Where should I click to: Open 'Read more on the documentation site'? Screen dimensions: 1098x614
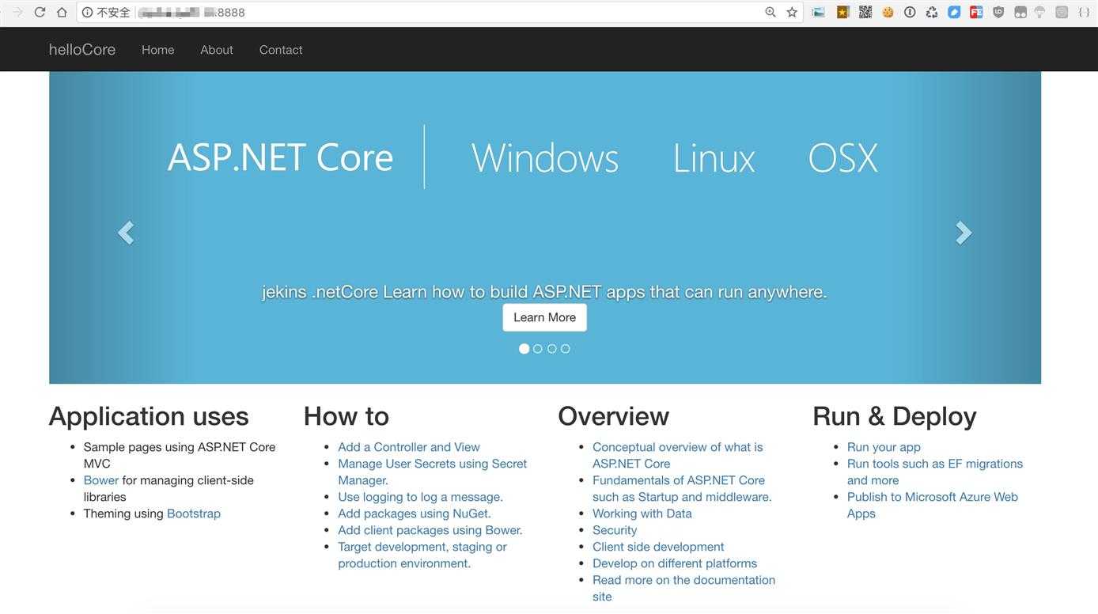pos(683,588)
